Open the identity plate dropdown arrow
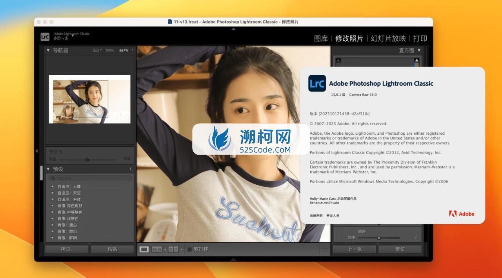Image resolution: width=502 pixels, height=278 pixels. 73,36
